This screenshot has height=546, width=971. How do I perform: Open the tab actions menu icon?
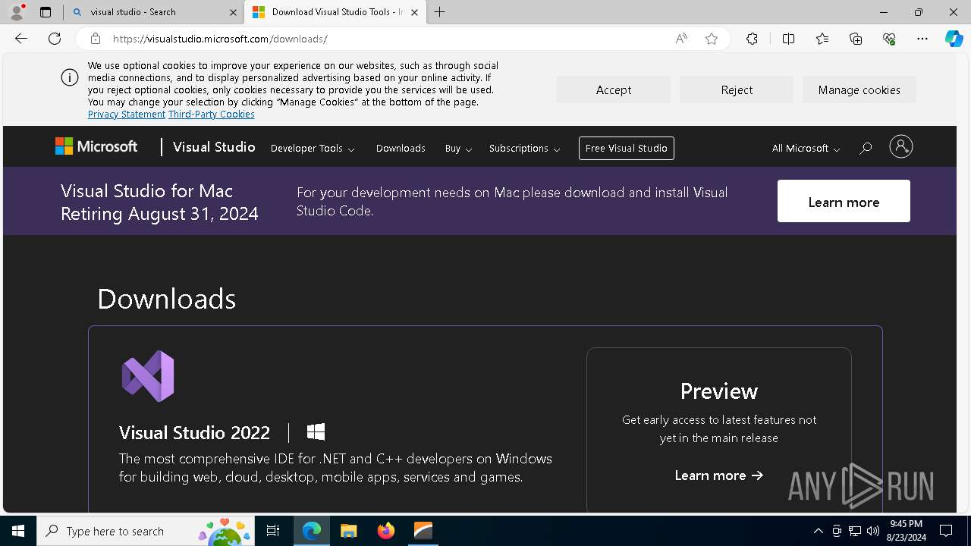pos(46,12)
